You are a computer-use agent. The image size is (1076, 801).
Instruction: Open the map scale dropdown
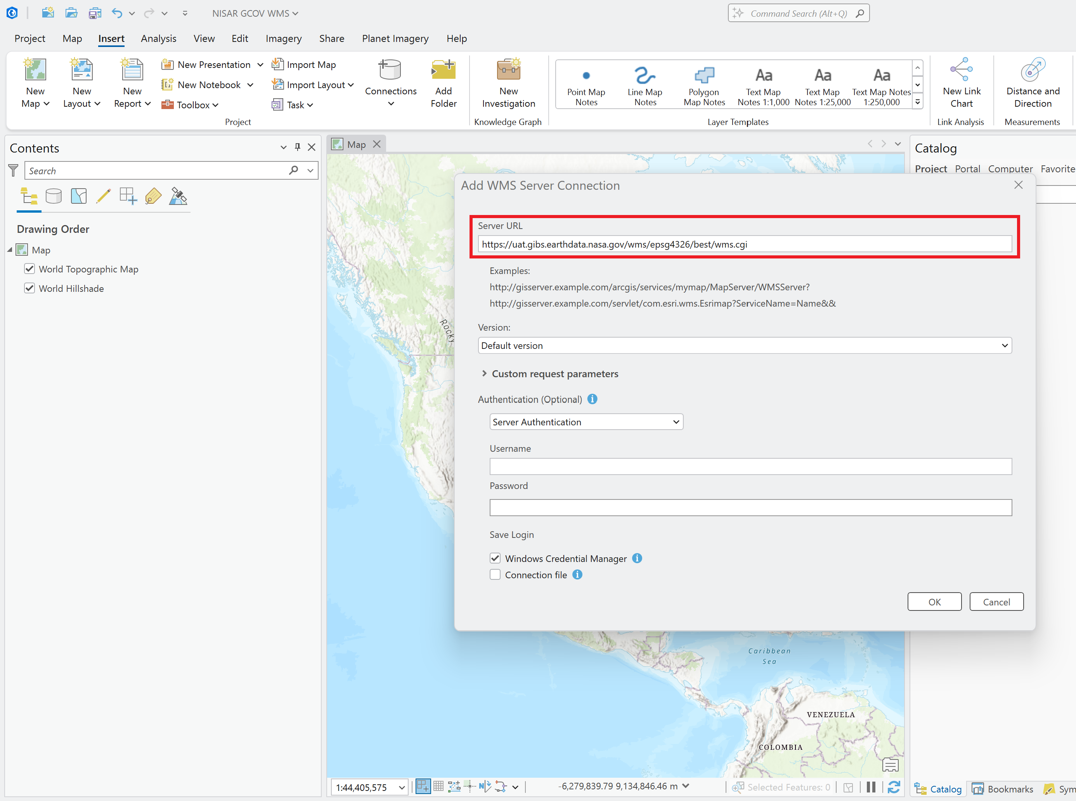(402, 787)
